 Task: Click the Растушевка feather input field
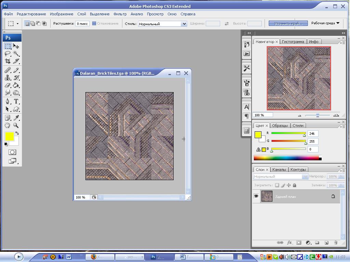[82, 24]
